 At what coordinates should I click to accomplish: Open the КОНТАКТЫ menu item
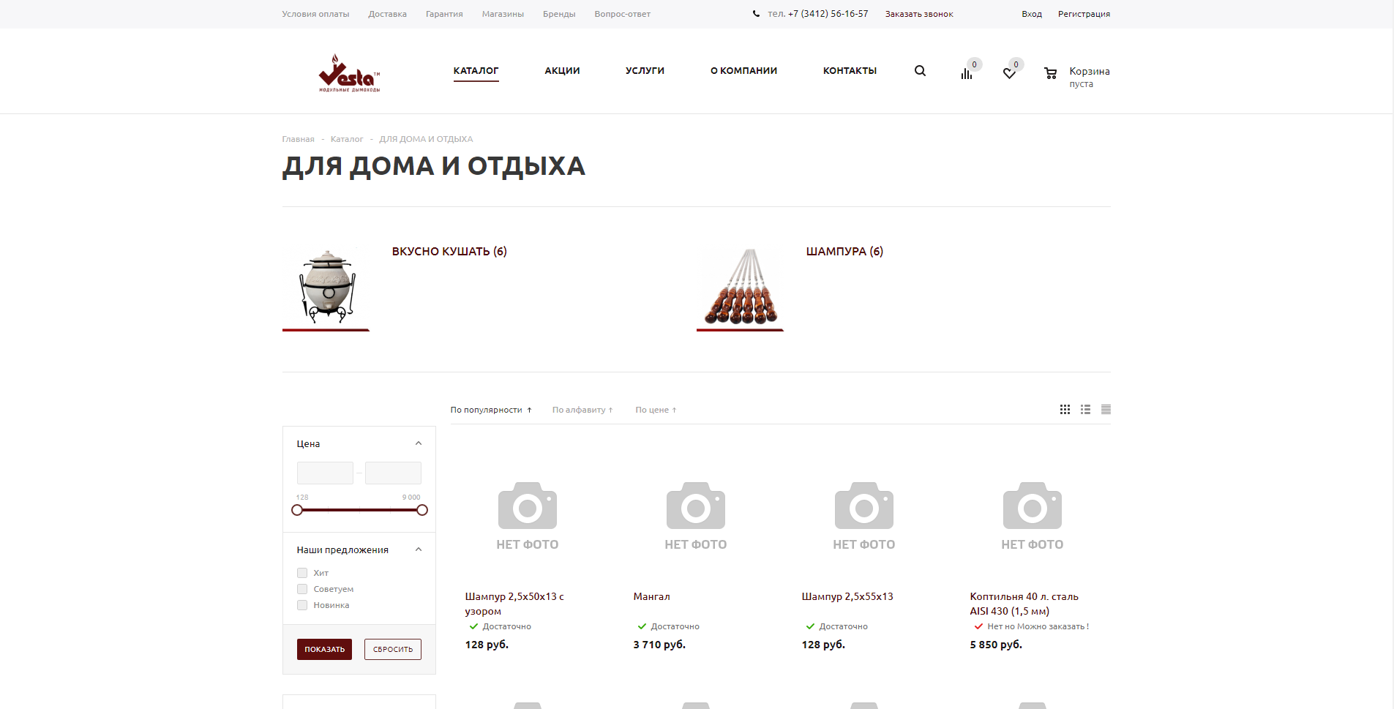point(850,71)
